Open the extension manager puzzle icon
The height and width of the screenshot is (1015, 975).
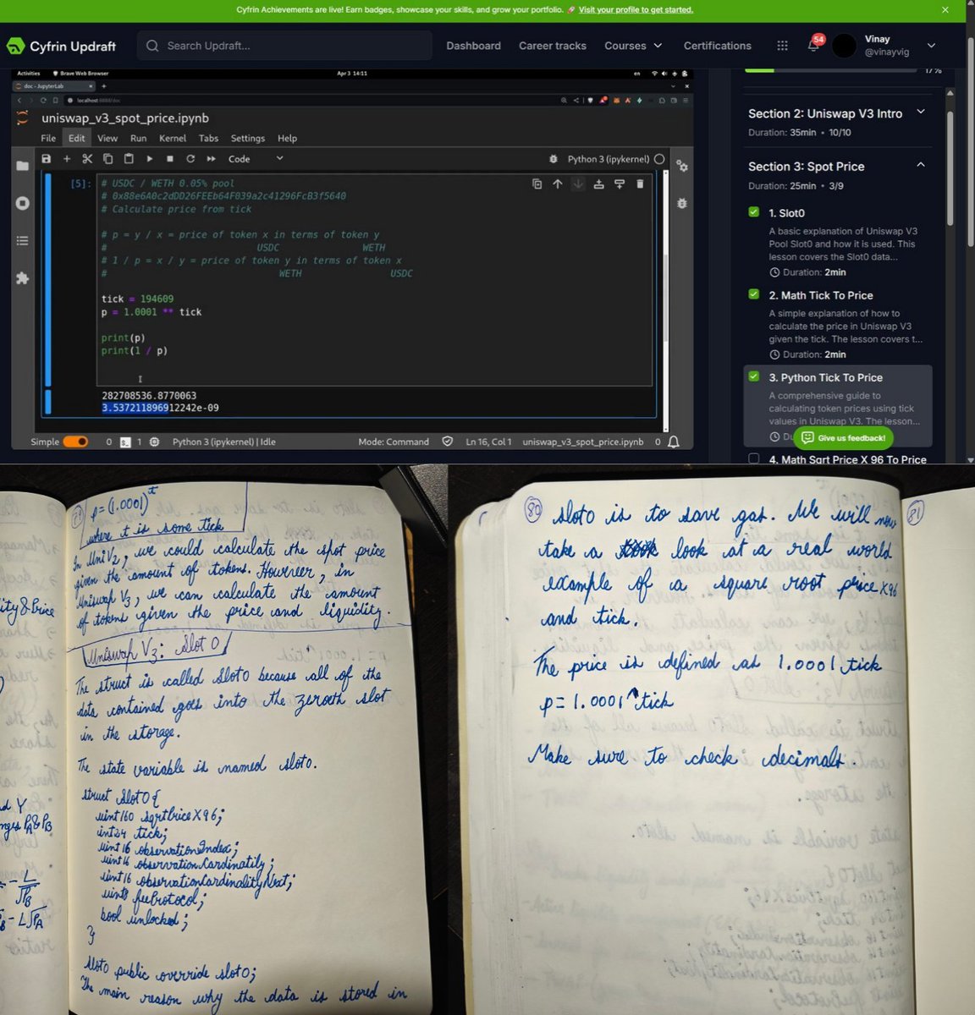pyautogui.click(x=23, y=277)
